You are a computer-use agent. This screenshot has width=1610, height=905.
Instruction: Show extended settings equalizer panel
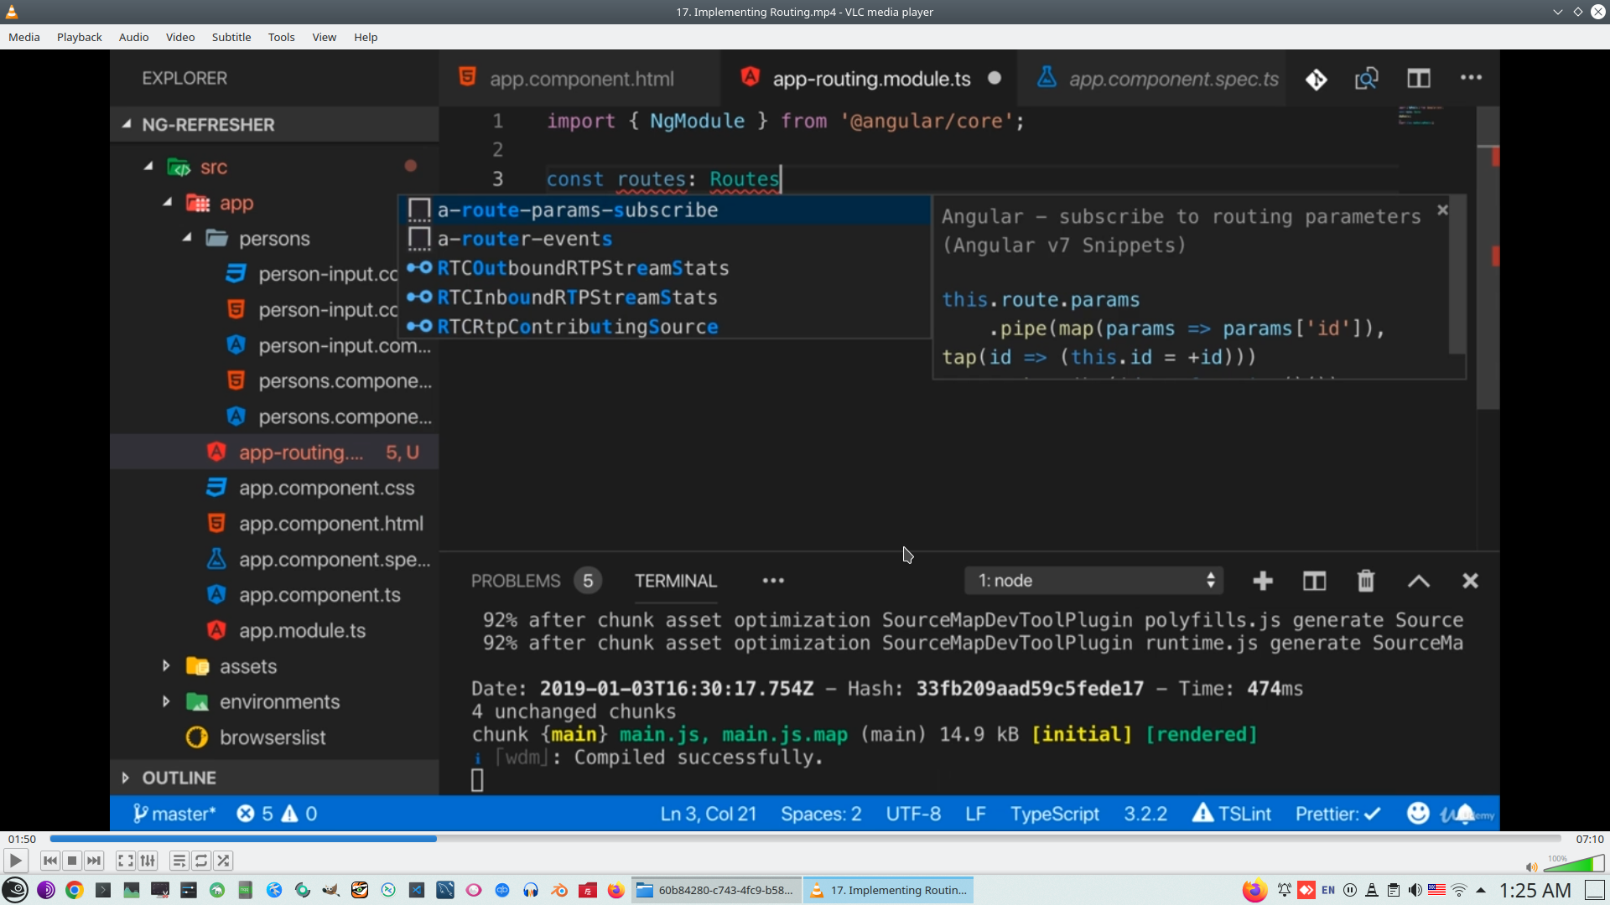tap(148, 861)
